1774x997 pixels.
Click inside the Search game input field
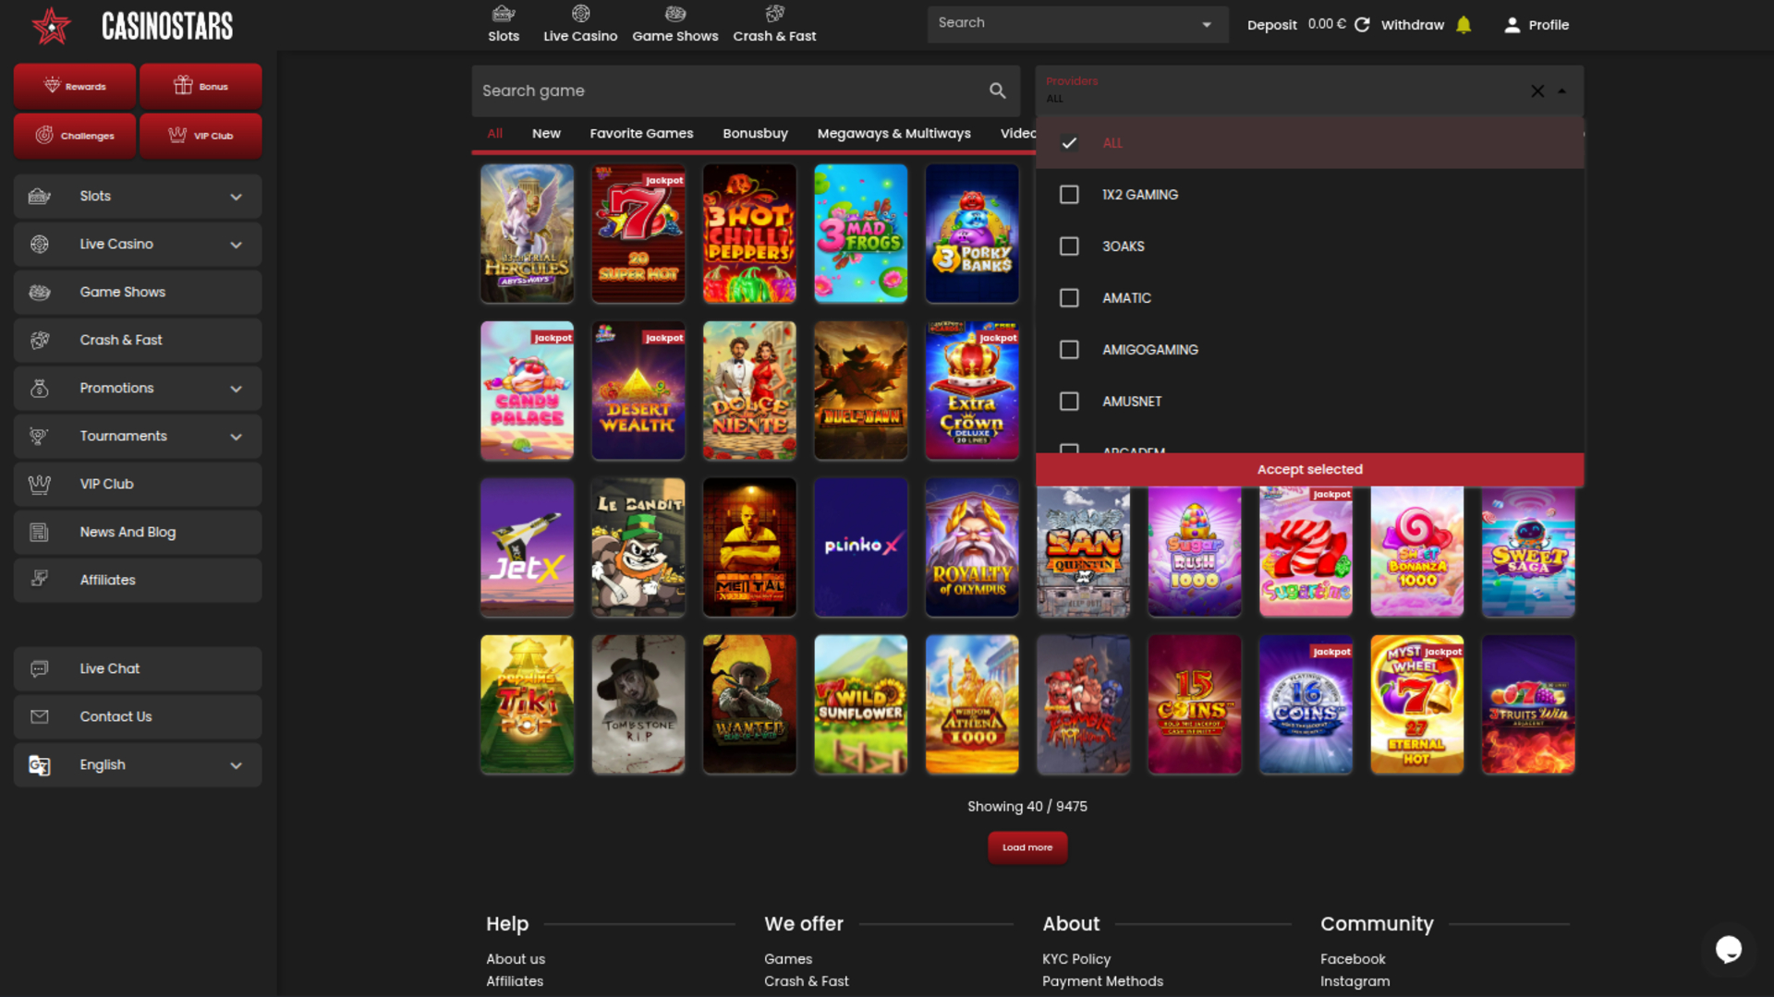click(x=721, y=90)
